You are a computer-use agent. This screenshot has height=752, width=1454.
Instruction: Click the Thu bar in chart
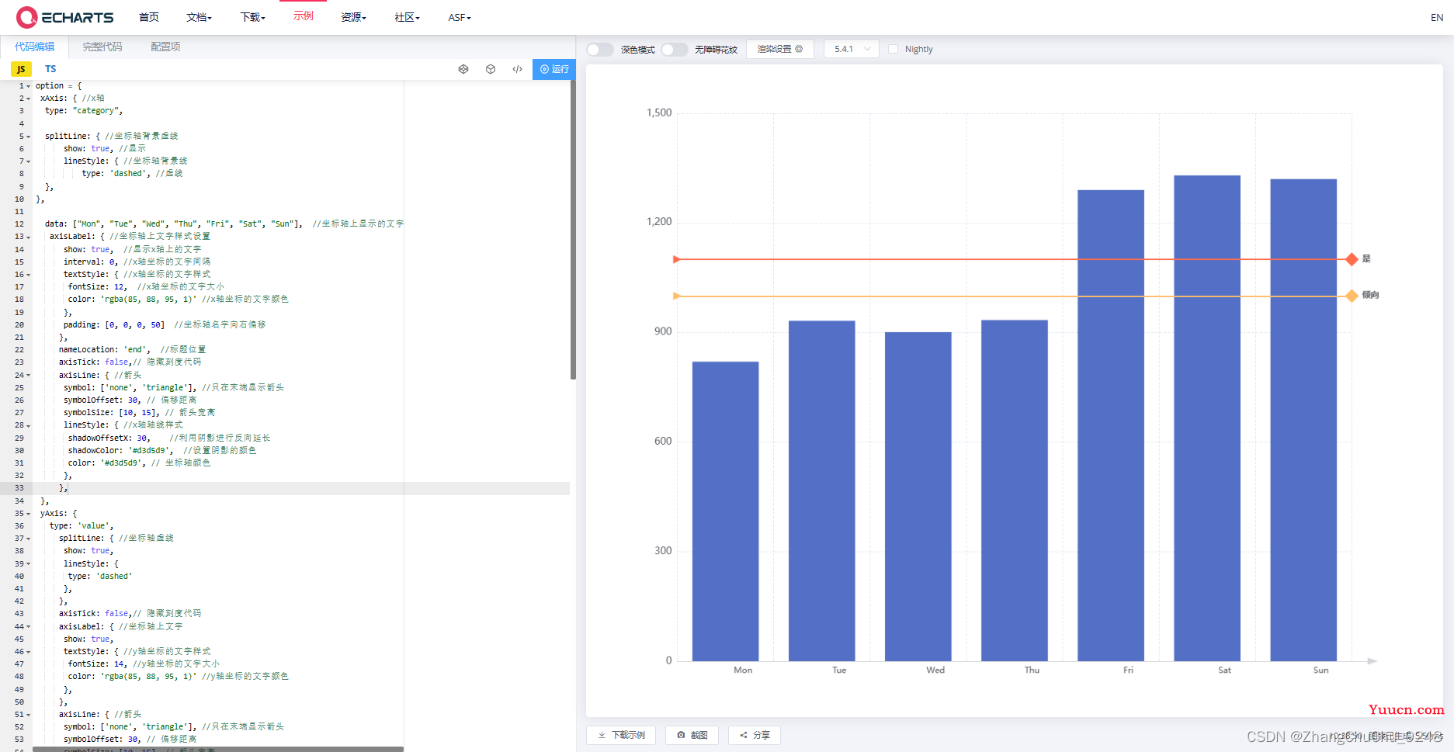(1015, 490)
